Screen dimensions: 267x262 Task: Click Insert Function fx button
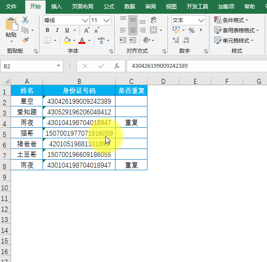click(x=117, y=66)
